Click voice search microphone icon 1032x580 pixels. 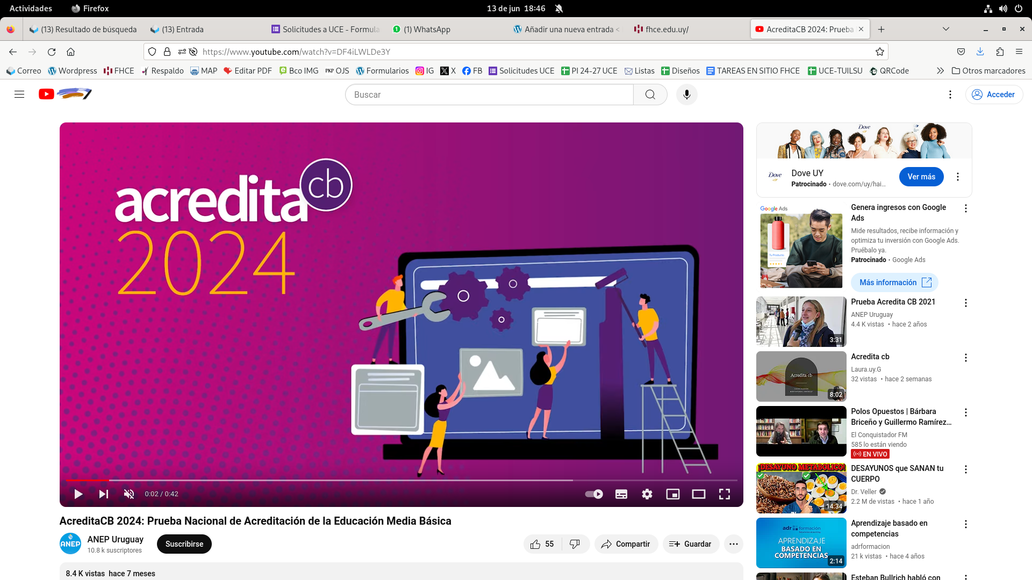coord(686,95)
